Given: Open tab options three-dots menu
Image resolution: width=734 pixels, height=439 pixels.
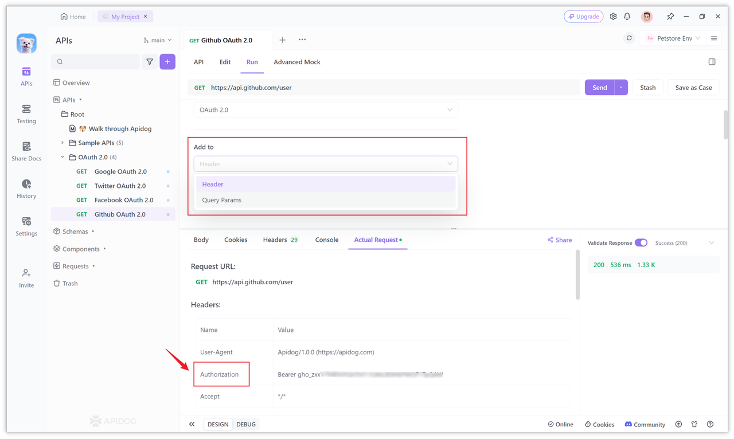Looking at the screenshot, I should 302,40.
